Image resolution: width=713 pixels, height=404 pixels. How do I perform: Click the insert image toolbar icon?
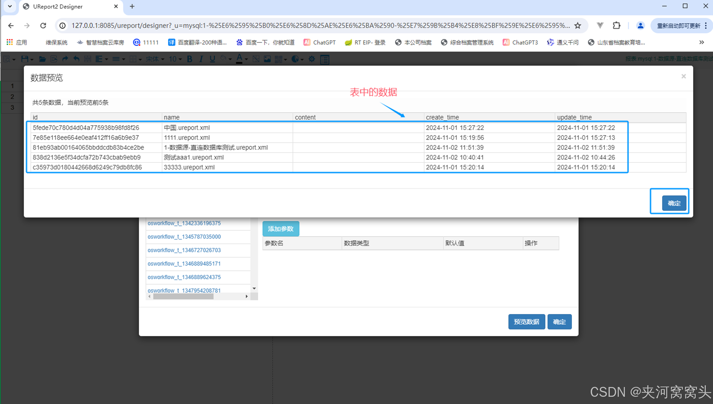click(x=267, y=59)
